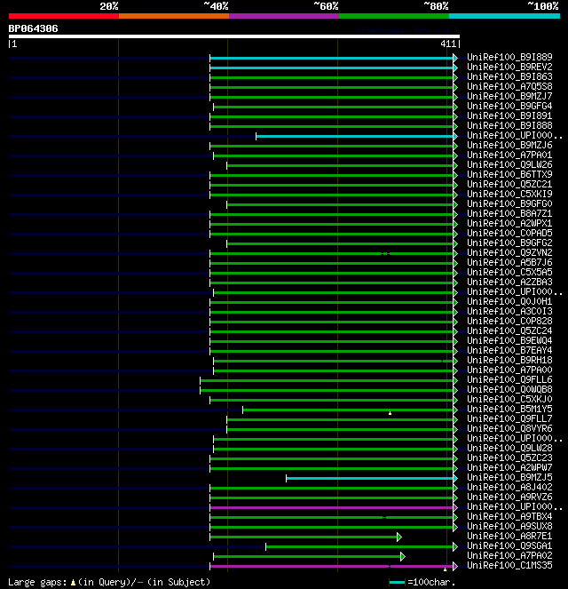Select the UniRef100_A3C0I3 label
The image size is (568, 589).
coord(509,311)
